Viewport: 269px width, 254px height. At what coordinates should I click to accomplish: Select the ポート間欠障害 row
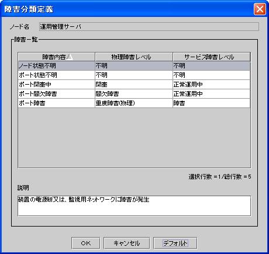point(134,94)
